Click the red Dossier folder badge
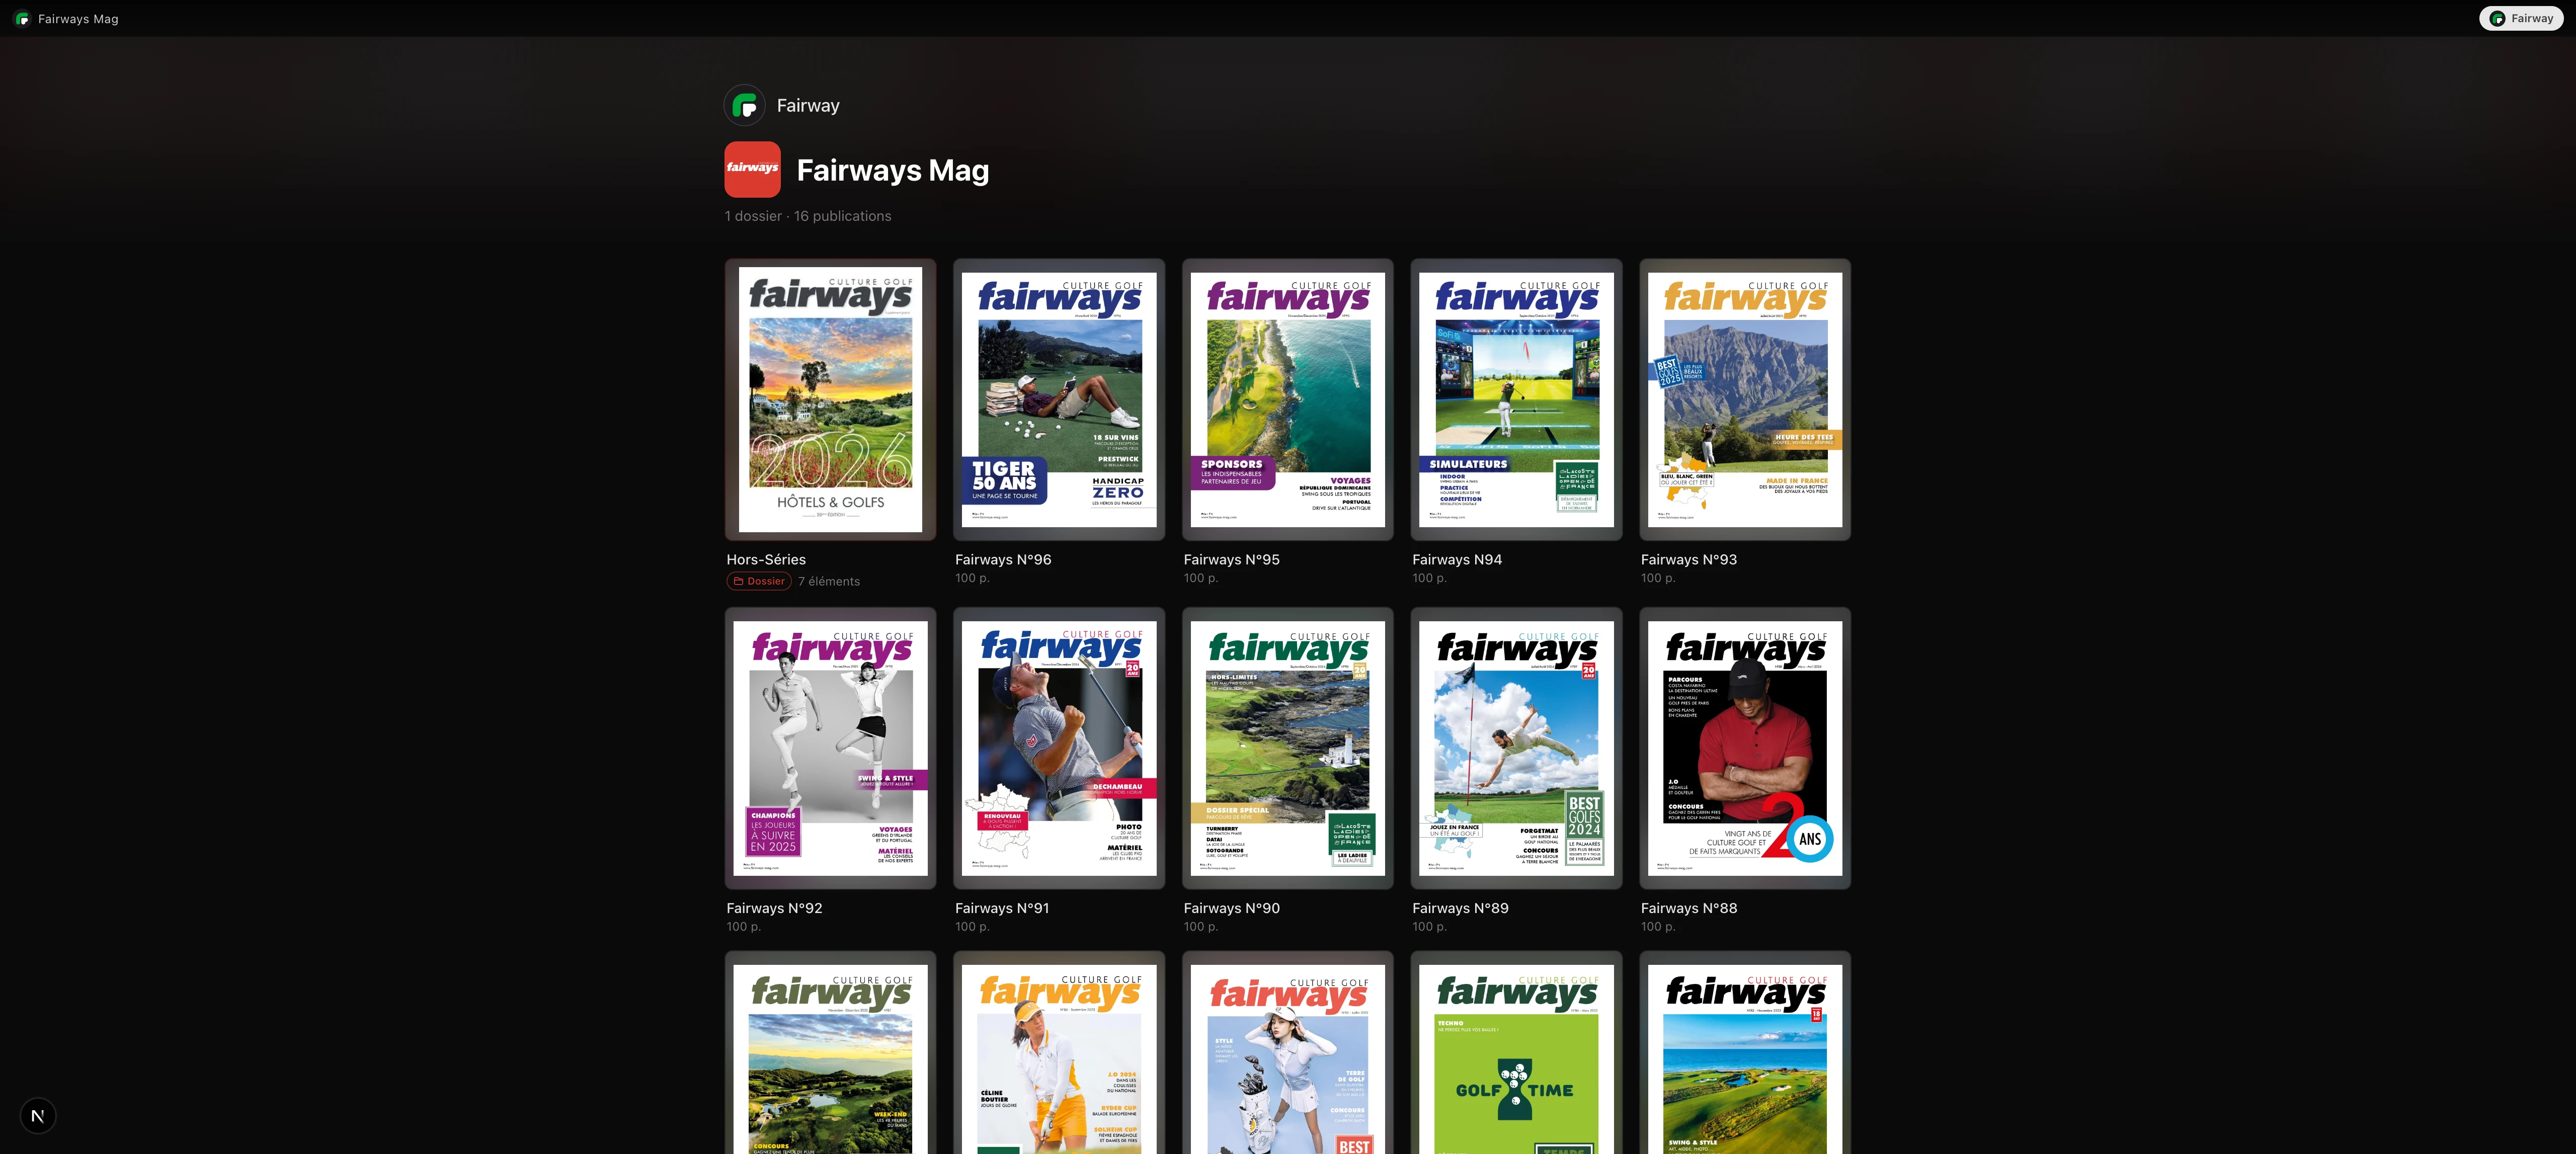The height and width of the screenshot is (1154, 2576). point(758,581)
